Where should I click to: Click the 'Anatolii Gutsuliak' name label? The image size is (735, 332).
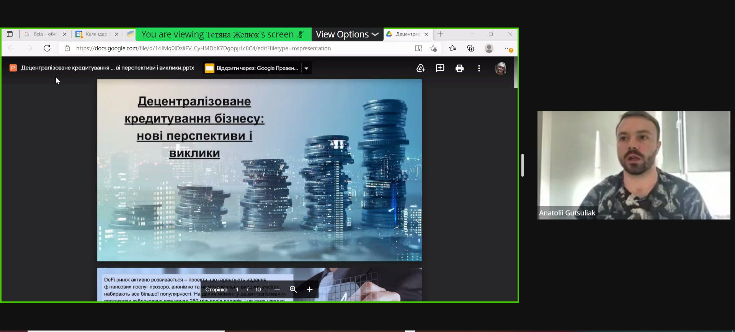click(x=567, y=213)
